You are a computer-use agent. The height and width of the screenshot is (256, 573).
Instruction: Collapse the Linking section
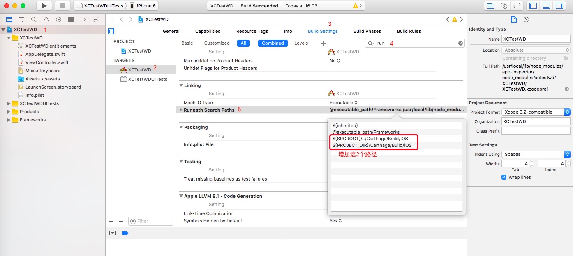click(x=181, y=85)
